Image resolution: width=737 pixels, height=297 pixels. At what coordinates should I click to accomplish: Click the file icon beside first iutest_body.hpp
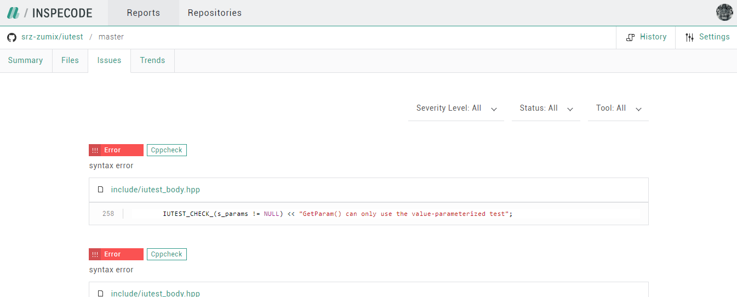point(100,190)
